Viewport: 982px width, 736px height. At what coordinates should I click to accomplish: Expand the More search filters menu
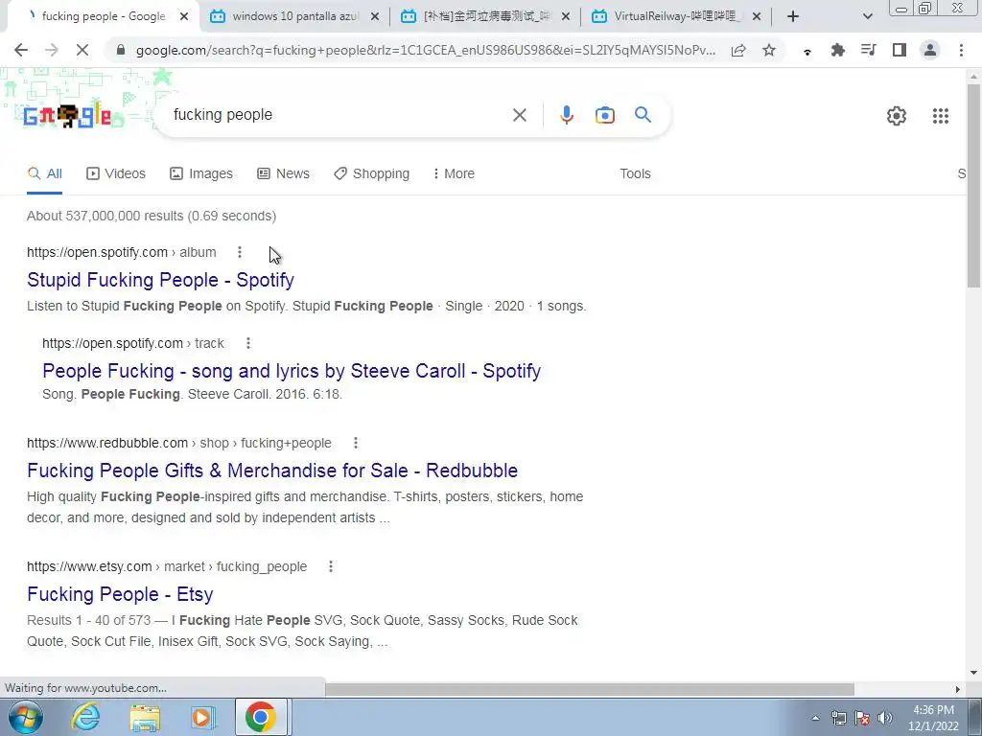click(x=454, y=173)
